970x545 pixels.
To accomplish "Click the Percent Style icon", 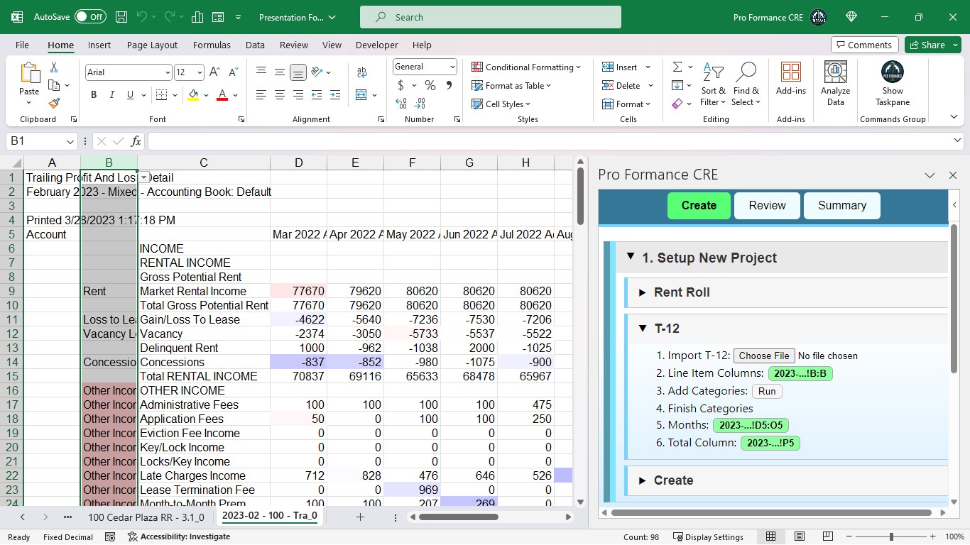I will tap(430, 85).
